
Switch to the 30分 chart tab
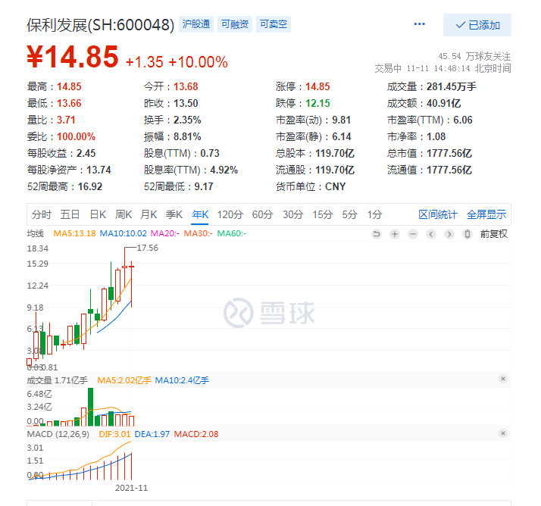(x=293, y=214)
